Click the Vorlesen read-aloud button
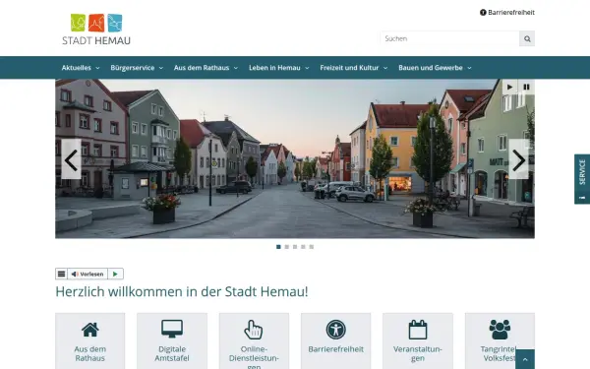The image size is (590, 369). tap(88, 274)
